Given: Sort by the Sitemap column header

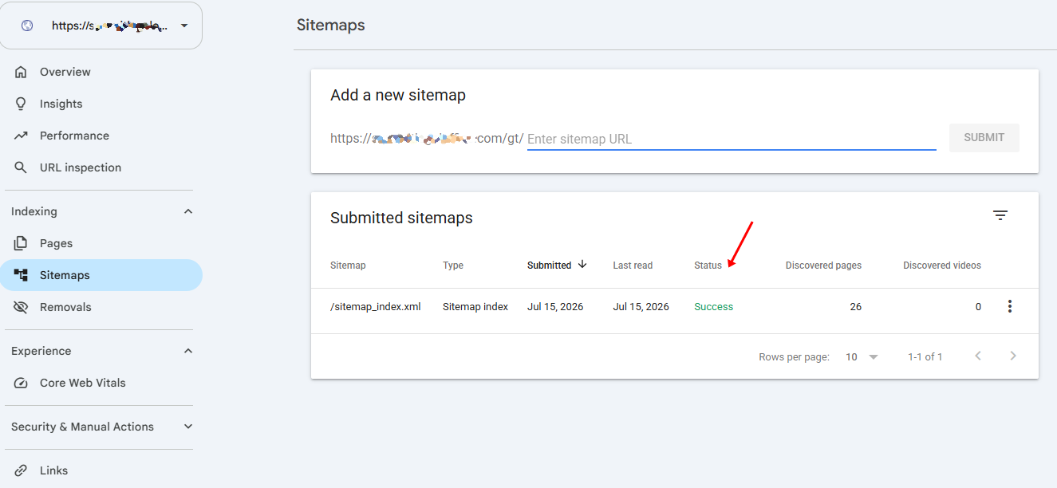Looking at the screenshot, I should tap(348, 266).
